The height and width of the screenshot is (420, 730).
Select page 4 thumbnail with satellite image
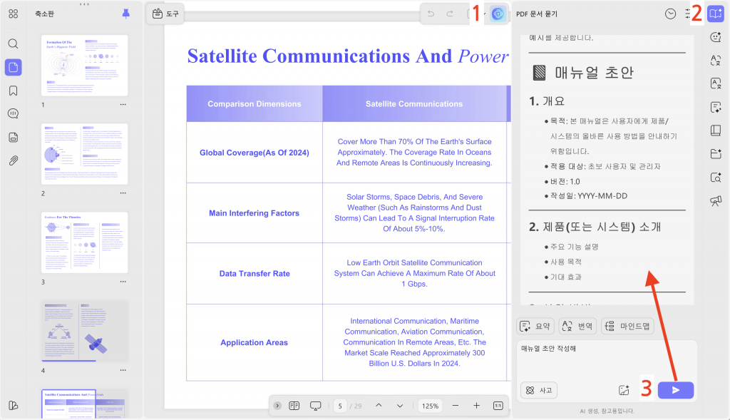point(84,331)
